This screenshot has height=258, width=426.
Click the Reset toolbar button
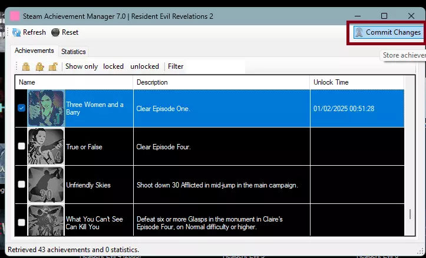point(65,32)
